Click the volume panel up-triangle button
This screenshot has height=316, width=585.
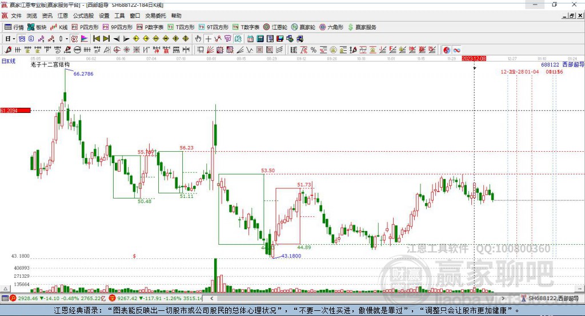point(5,289)
